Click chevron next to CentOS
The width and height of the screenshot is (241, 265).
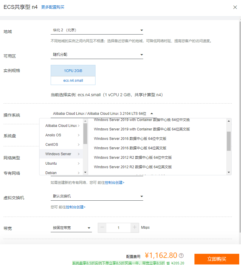point(79,145)
